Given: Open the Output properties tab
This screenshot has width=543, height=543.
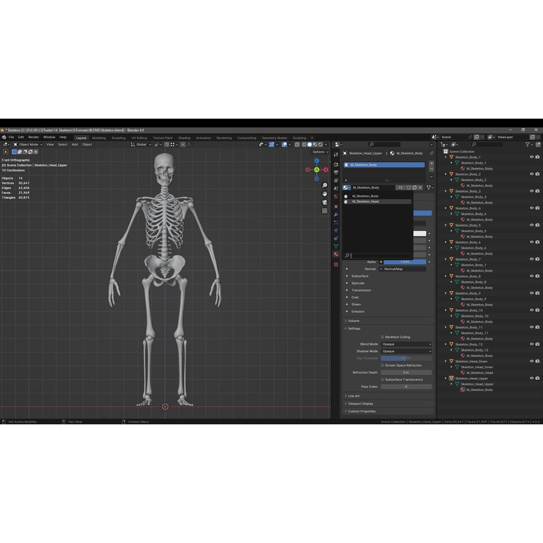Looking at the screenshot, I should [x=336, y=172].
